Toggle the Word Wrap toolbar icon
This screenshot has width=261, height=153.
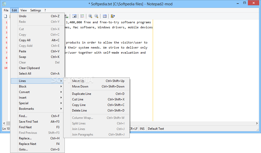tap(74, 16)
